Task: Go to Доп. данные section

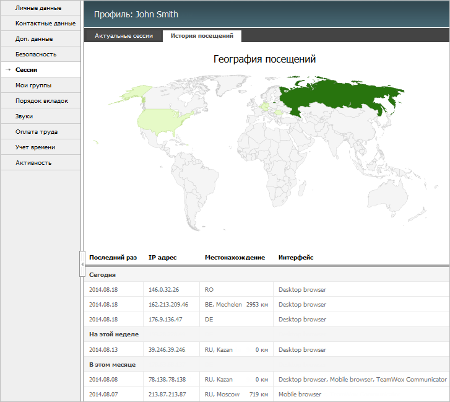Action: tap(41, 39)
